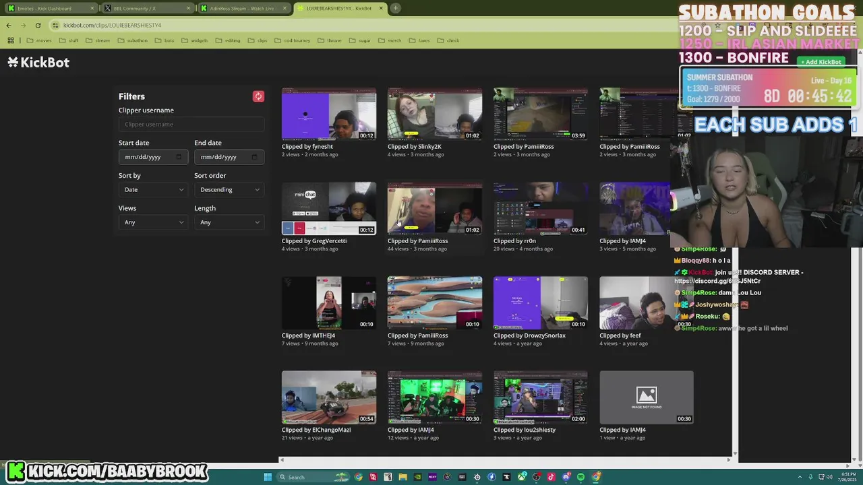Open clip by lou2shiesty thumbnail
863x485 pixels.
coord(541,397)
